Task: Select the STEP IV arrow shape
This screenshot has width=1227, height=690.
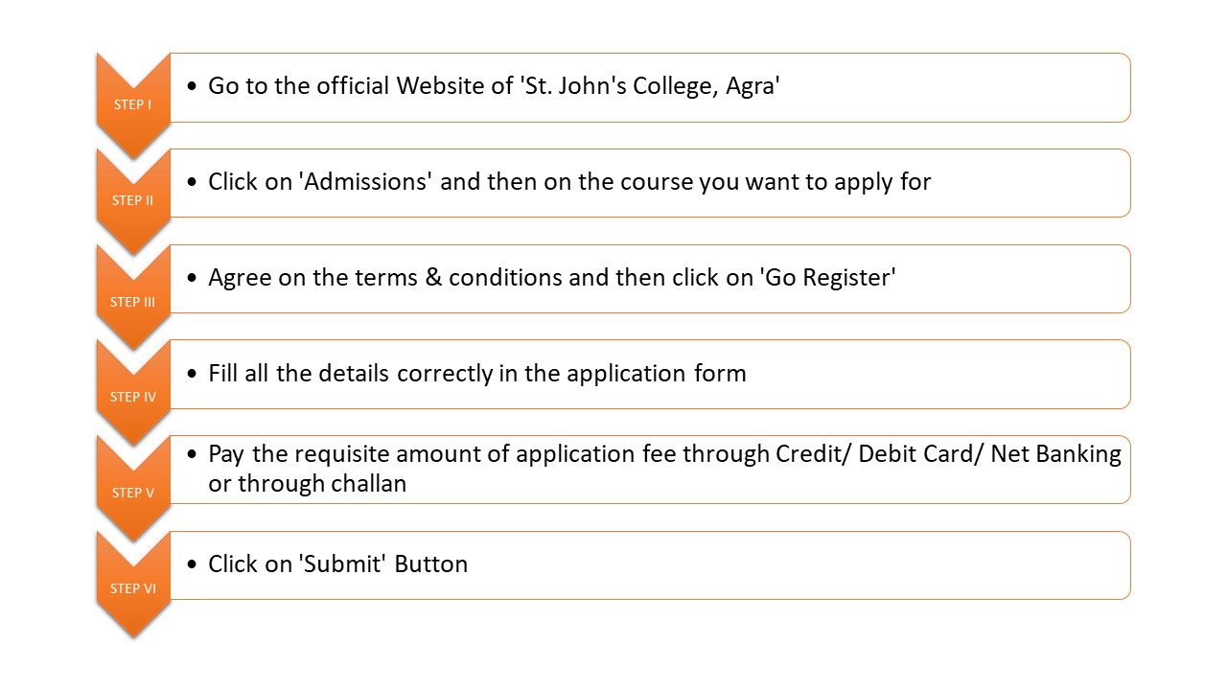Action: tap(133, 396)
